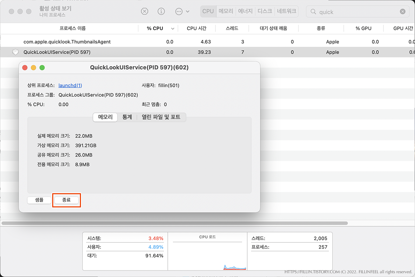Viewport: 415px width, 277px height.
Task: Click the 스레드 count 2,005
Action: [x=320, y=239]
